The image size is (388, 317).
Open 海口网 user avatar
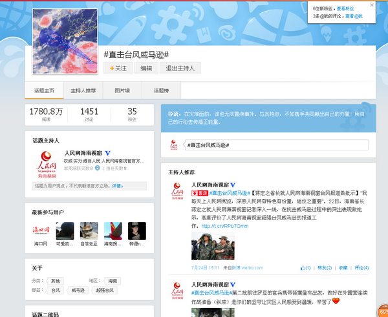click(x=41, y=230)
